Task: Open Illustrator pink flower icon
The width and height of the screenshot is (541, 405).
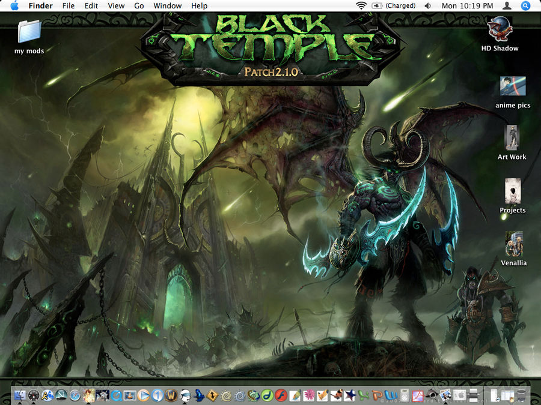Action: pyautogui.click(x=309, y=396)
